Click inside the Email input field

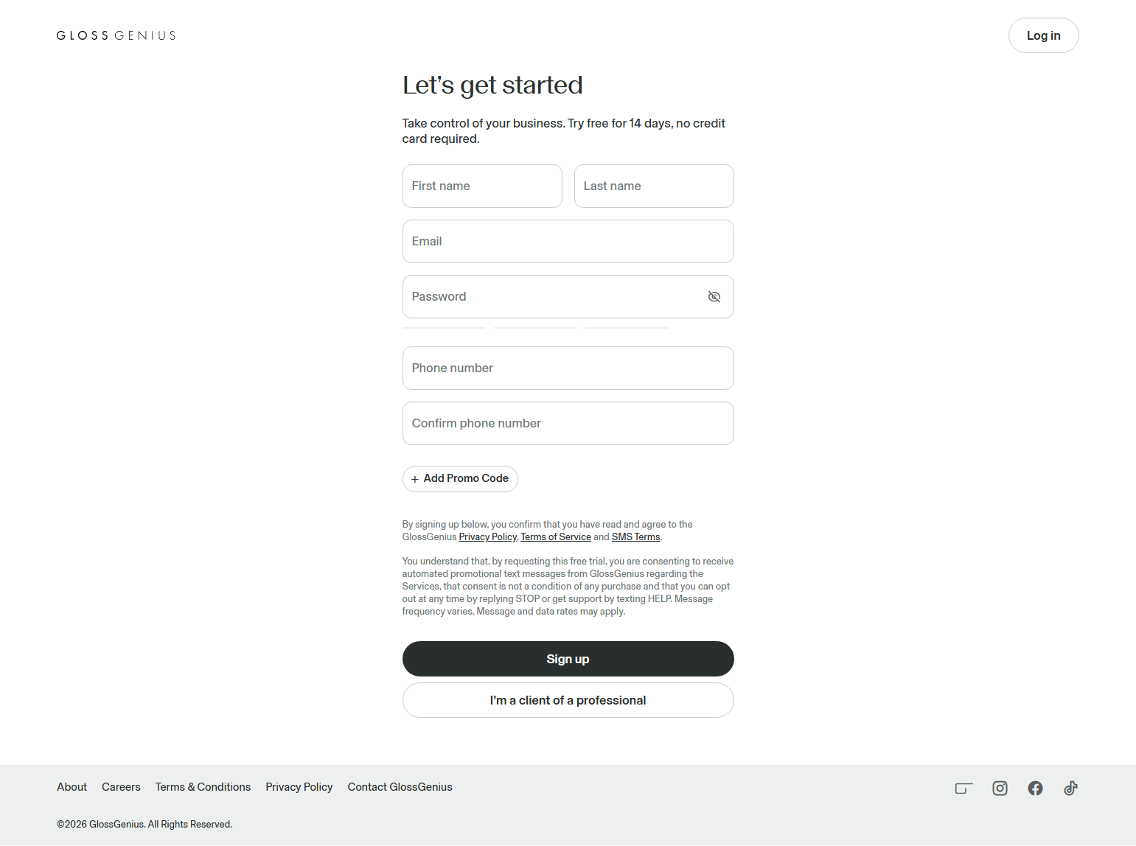pyautogui.click(x=568, y=241)
